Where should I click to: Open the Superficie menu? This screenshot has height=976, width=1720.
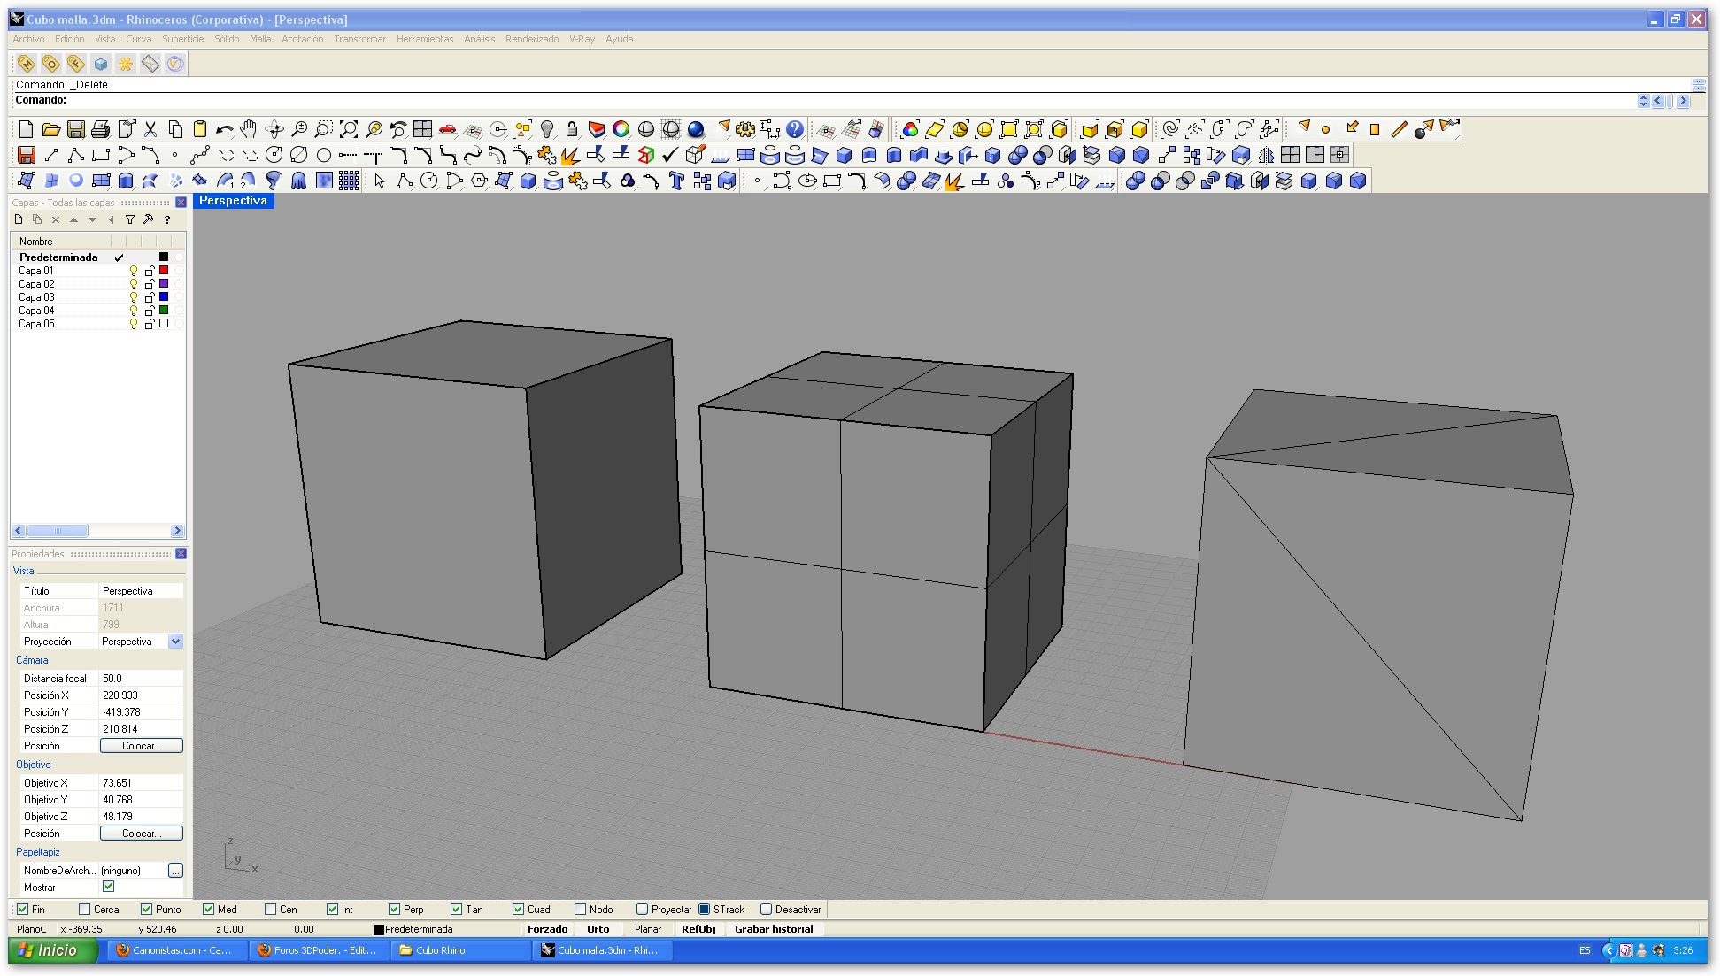[x=182, y=39]
